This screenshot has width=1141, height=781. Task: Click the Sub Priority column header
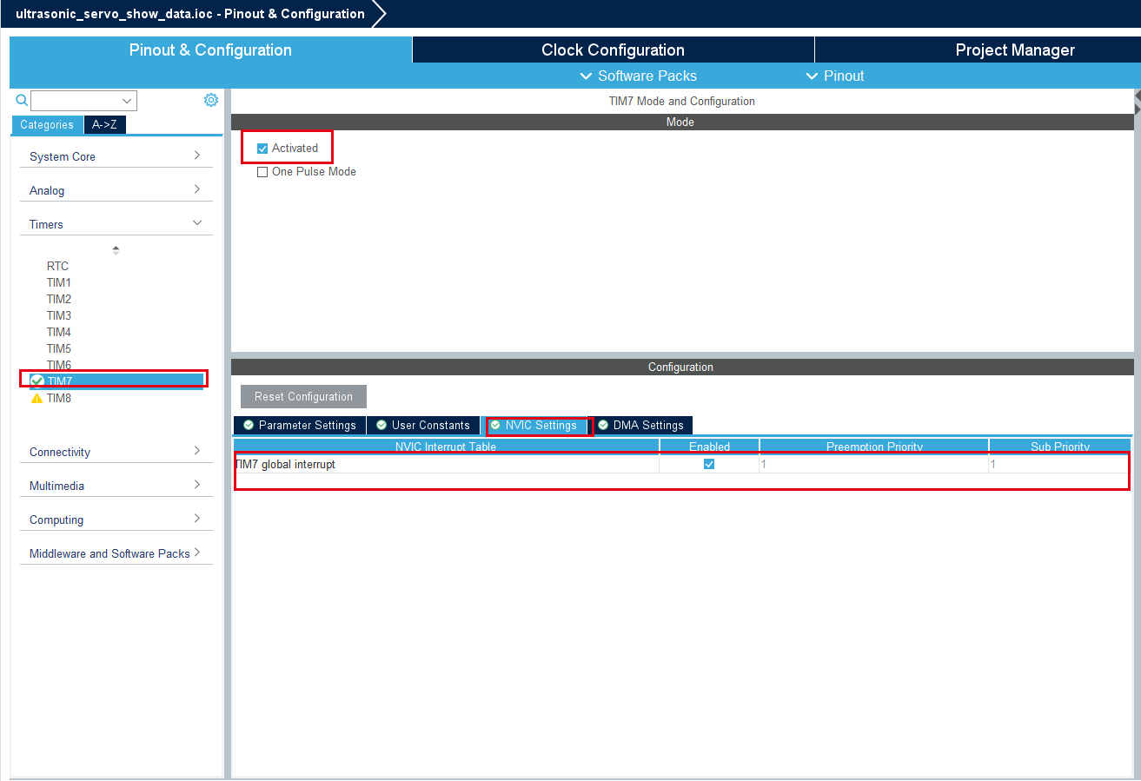1060,446
